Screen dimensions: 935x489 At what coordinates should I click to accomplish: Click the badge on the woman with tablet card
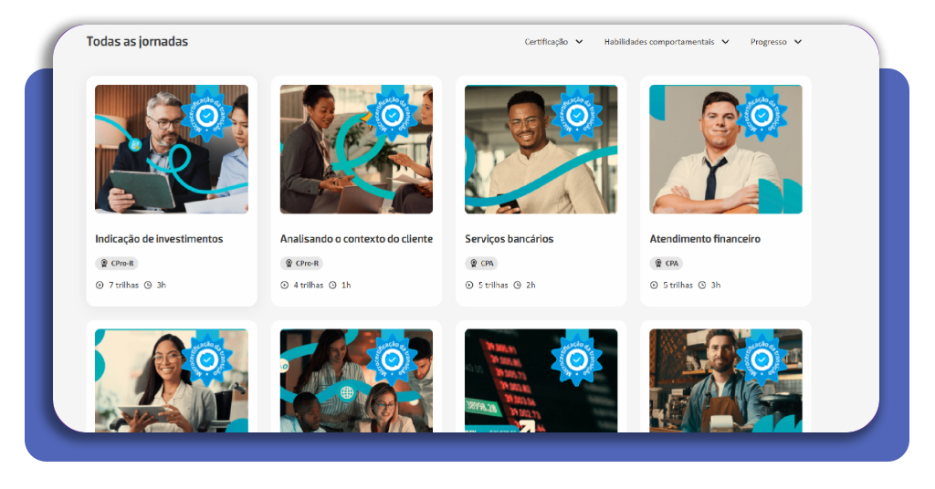coord(207,359)
